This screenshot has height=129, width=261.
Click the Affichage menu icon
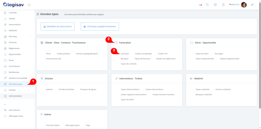tap(5, 116)
